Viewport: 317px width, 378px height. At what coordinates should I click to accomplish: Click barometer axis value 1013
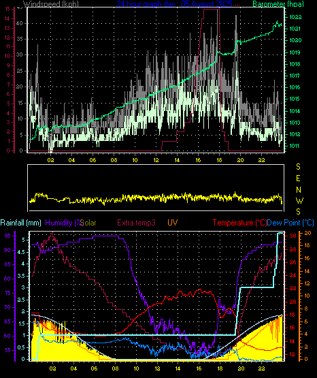[x=295, y=123]
